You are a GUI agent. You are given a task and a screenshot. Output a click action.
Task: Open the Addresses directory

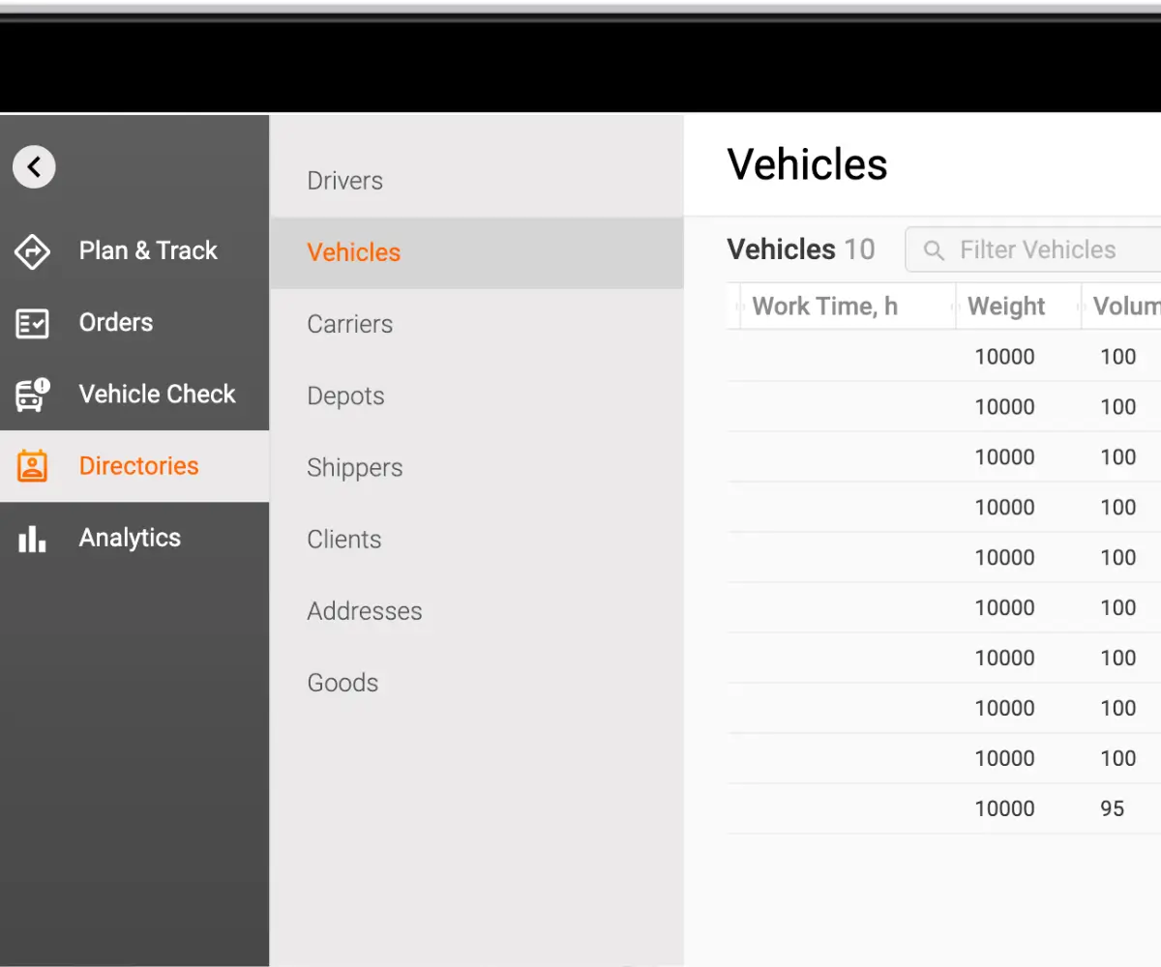coord(477,611)
